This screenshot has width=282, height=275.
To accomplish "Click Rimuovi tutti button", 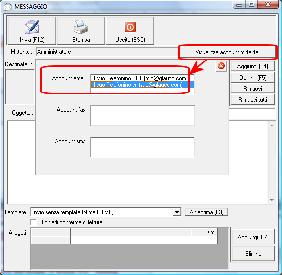I will click(253, 99).
